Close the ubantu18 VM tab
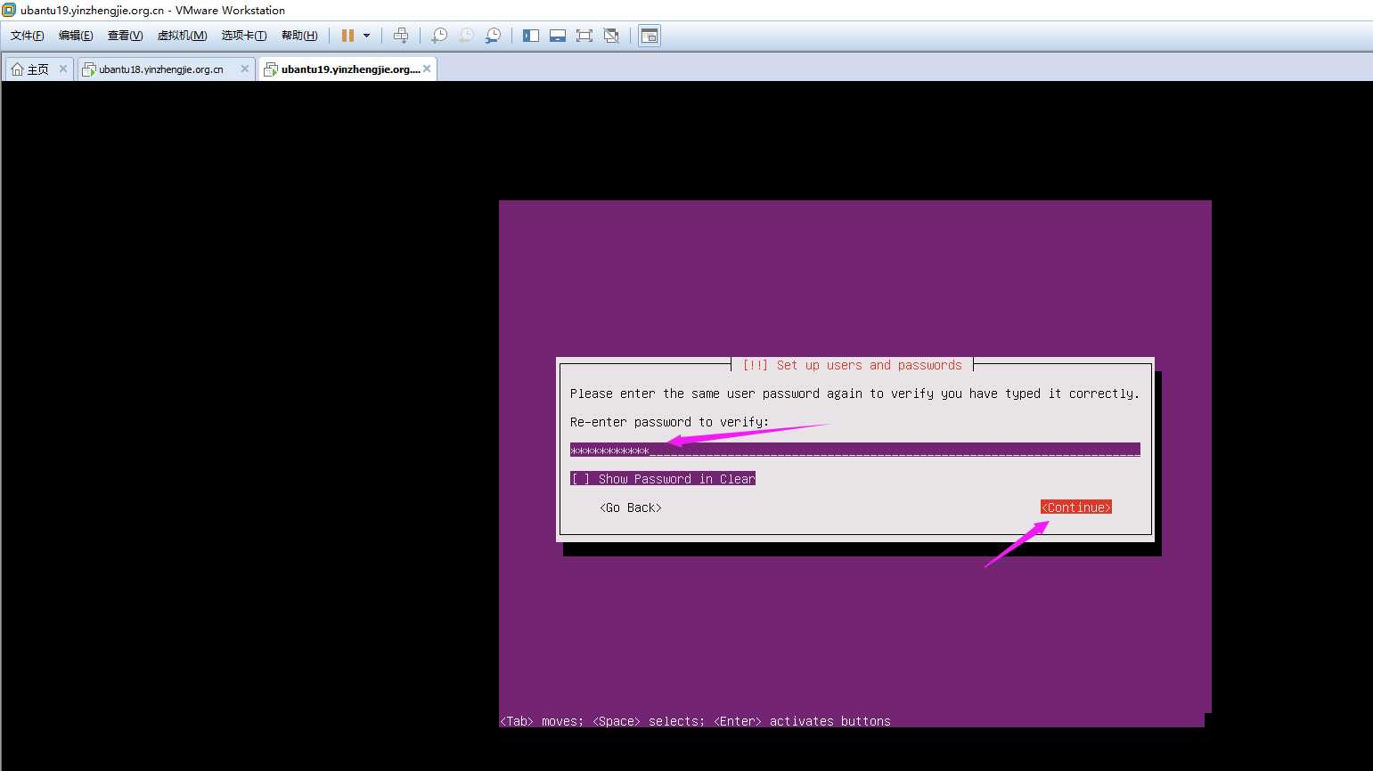This screenshot has width=1373, height=771. pos(245,69)
